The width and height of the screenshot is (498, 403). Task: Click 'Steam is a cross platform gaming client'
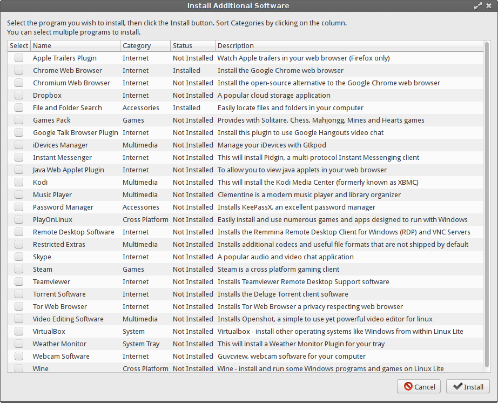(278, 270)
